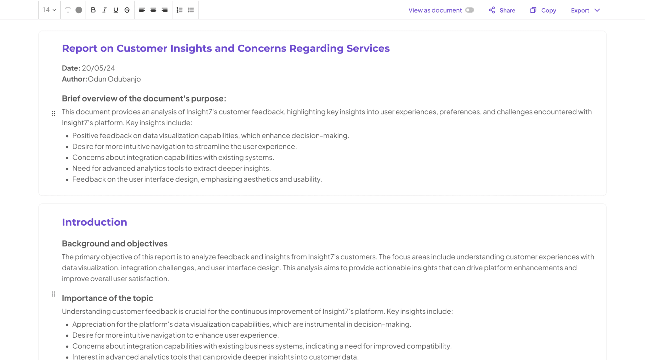This screenshot has height=360, width=645.
Task: Underline the selected text
Action: click(116, 10)
